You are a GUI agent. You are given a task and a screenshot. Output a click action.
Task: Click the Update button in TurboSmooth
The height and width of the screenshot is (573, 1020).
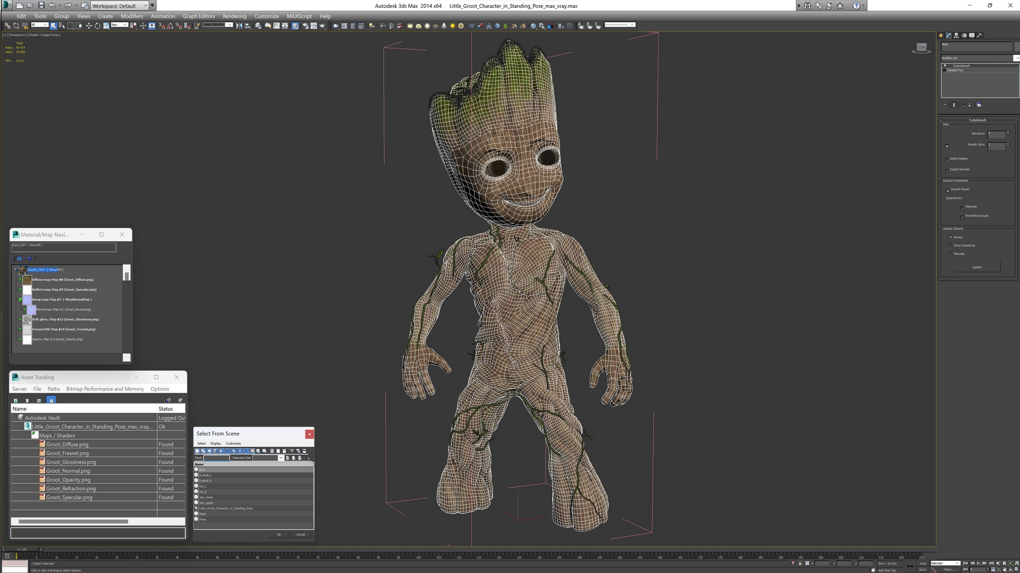point(977,267)
